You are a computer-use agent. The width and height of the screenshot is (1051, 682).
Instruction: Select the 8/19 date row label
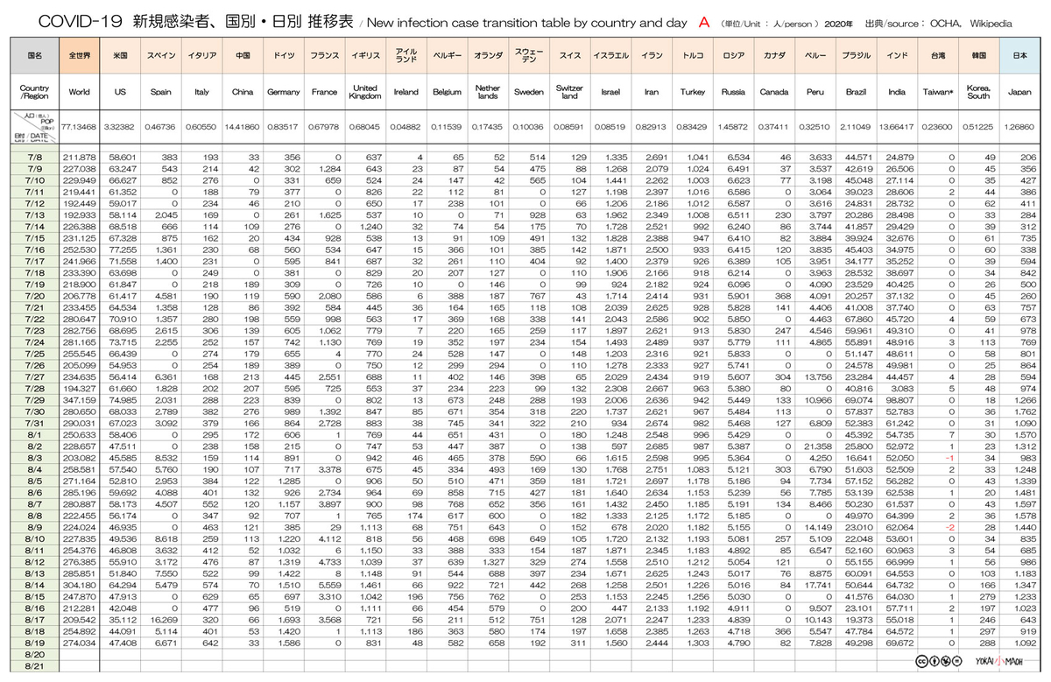(36, 643)
